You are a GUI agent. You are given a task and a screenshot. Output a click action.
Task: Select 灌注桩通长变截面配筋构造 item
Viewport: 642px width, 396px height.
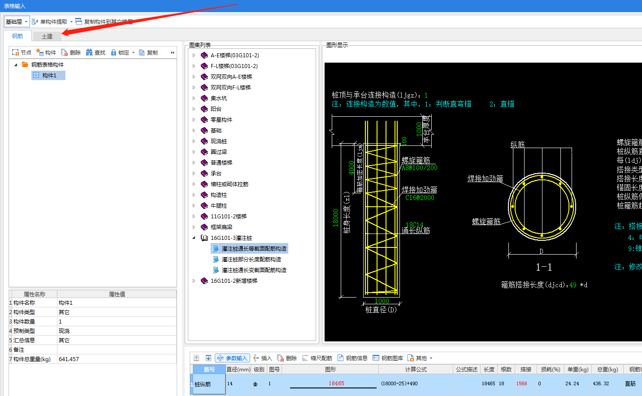coord(254,270)
